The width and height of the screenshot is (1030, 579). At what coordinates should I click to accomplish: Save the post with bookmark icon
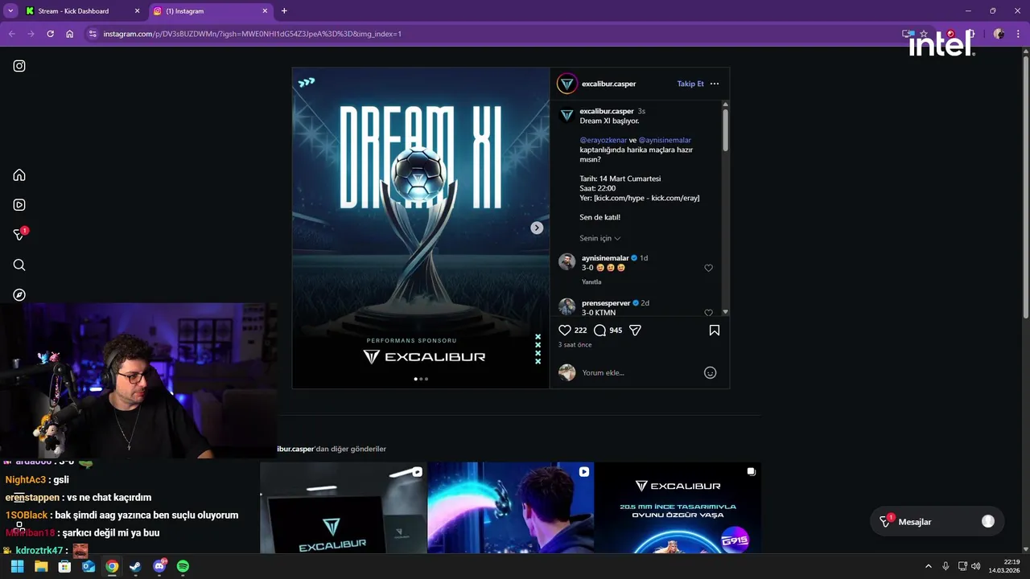(x=715, y=330)
